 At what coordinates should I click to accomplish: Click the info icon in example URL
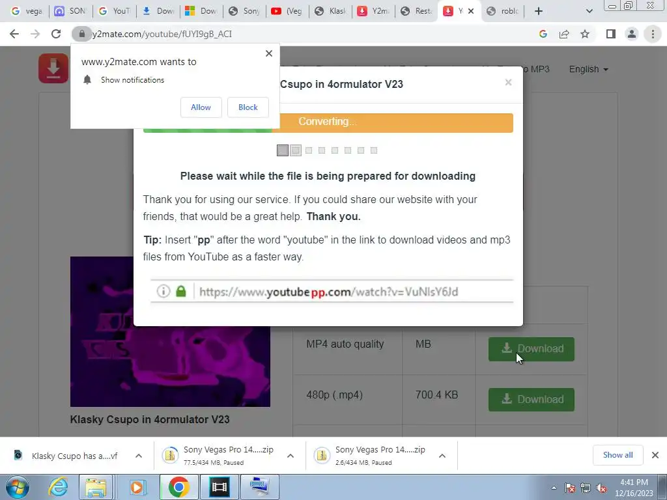[x=163, y=291]
